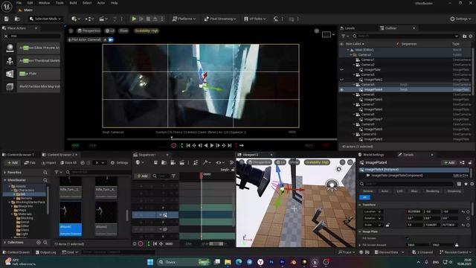Click the save level icon in main toolbar
The height and width of the screenshot is (268, 476).
click(x=7, y=19)
